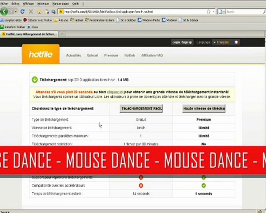
Task: Open the Upload navigation link
Action: (x=93, y=55)
